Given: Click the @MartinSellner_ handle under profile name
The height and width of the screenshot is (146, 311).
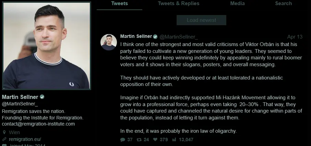Looking at the screenshot, I should coord(20,104).
